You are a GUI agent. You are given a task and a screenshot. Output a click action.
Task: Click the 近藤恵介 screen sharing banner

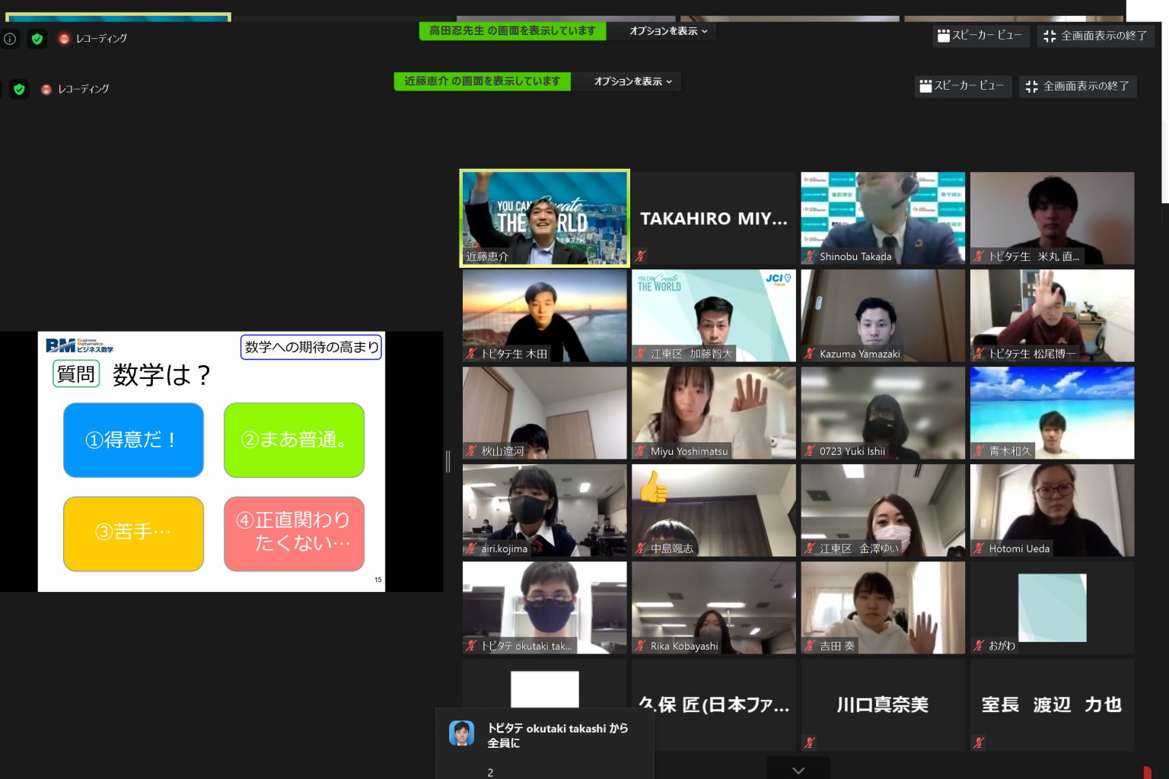click(x=482, y=81)
